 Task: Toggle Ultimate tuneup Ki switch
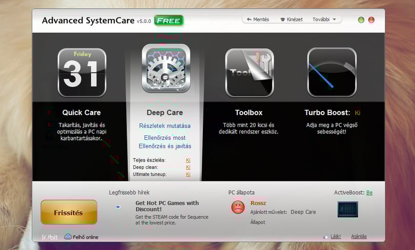click(188, 174)
